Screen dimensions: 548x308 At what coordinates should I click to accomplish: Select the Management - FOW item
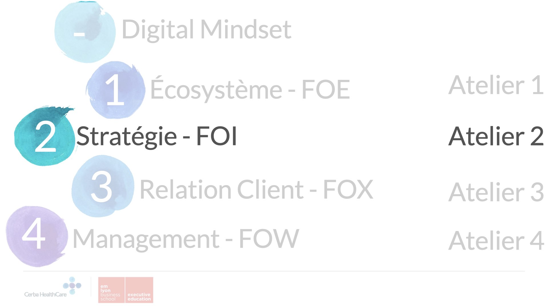click(186, 239)
